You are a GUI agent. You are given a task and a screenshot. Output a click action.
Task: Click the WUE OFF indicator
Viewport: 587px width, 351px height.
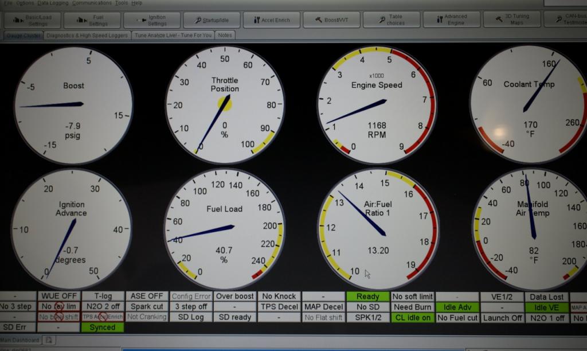59,296
